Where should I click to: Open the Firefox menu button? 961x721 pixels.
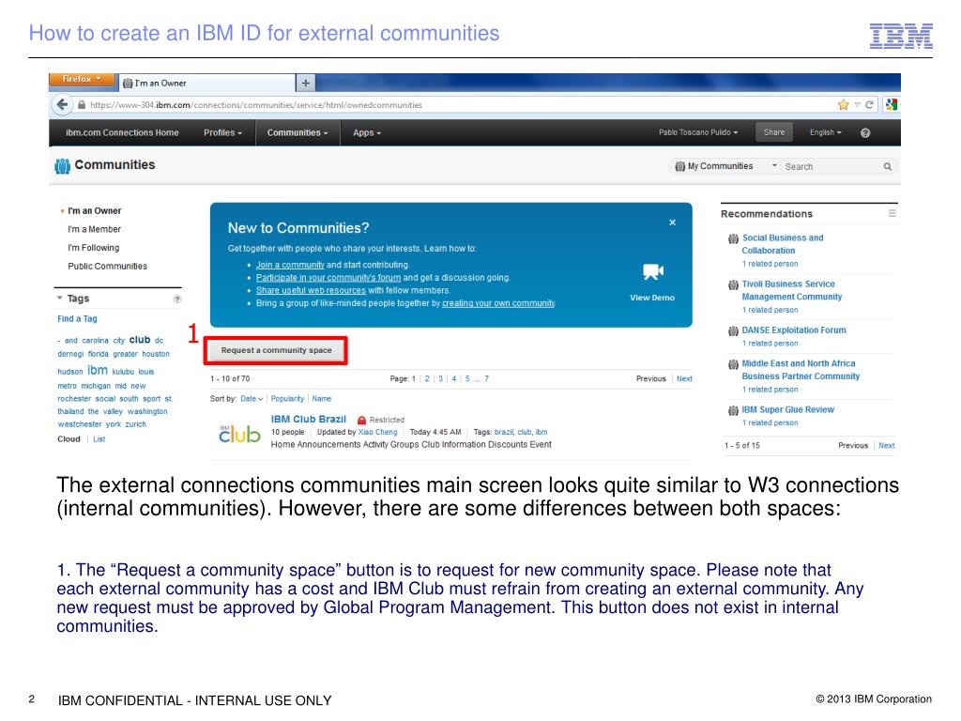tap(83, 79)
